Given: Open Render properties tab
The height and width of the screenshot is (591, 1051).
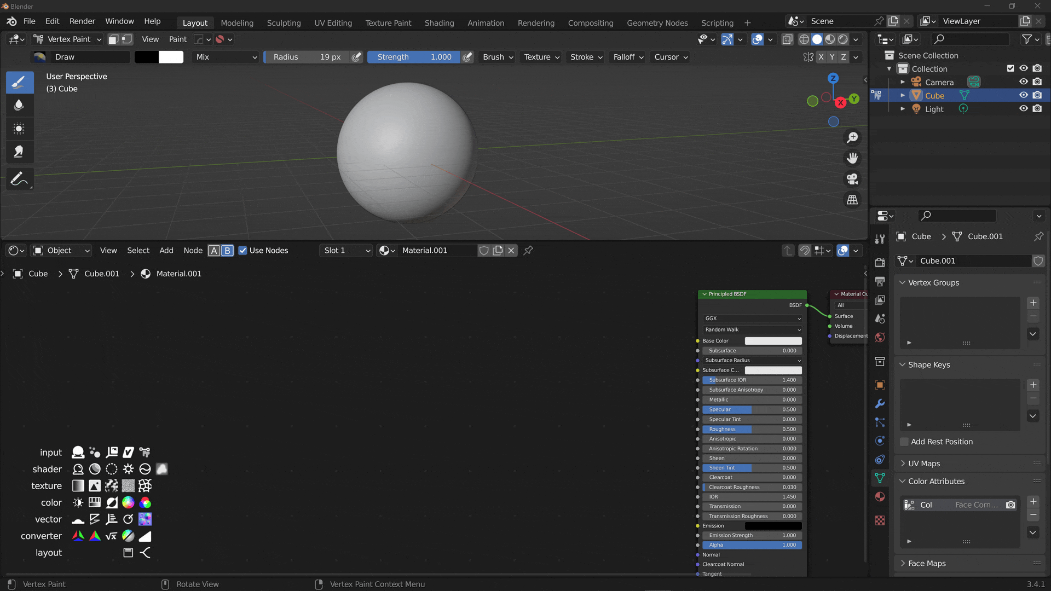Looking at the screenshot, I should (880, 263).
